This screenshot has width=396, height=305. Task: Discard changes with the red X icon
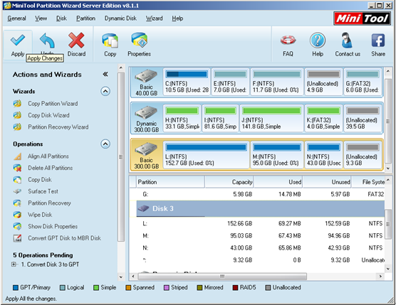pos(76,41)
